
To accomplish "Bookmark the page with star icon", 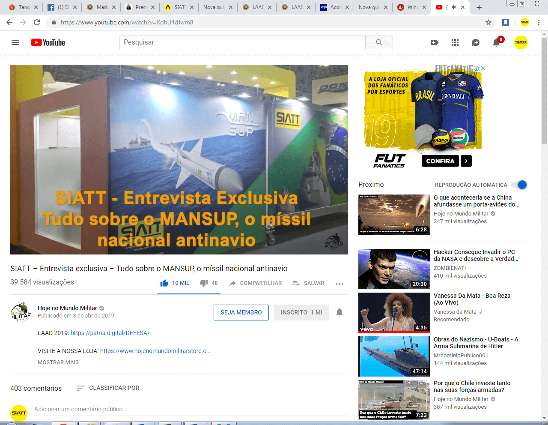I will (488, 22).
